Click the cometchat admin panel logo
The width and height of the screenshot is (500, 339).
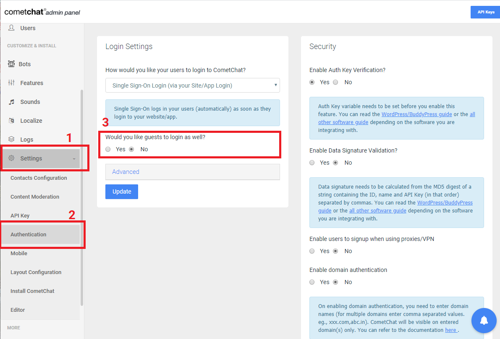point(42,12)
